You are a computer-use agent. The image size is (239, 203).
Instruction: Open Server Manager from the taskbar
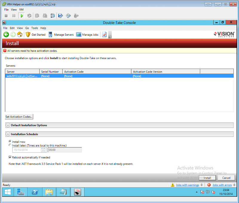pyautogui.click(x=21, y=192)
